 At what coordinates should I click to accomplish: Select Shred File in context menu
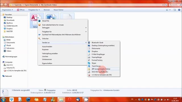click(45, 21)
